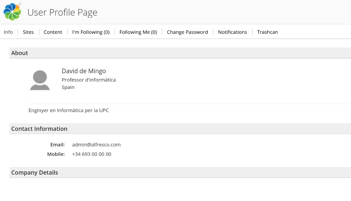
Task: Open the I'm Following (0) tab
Action: pos(91,32)
